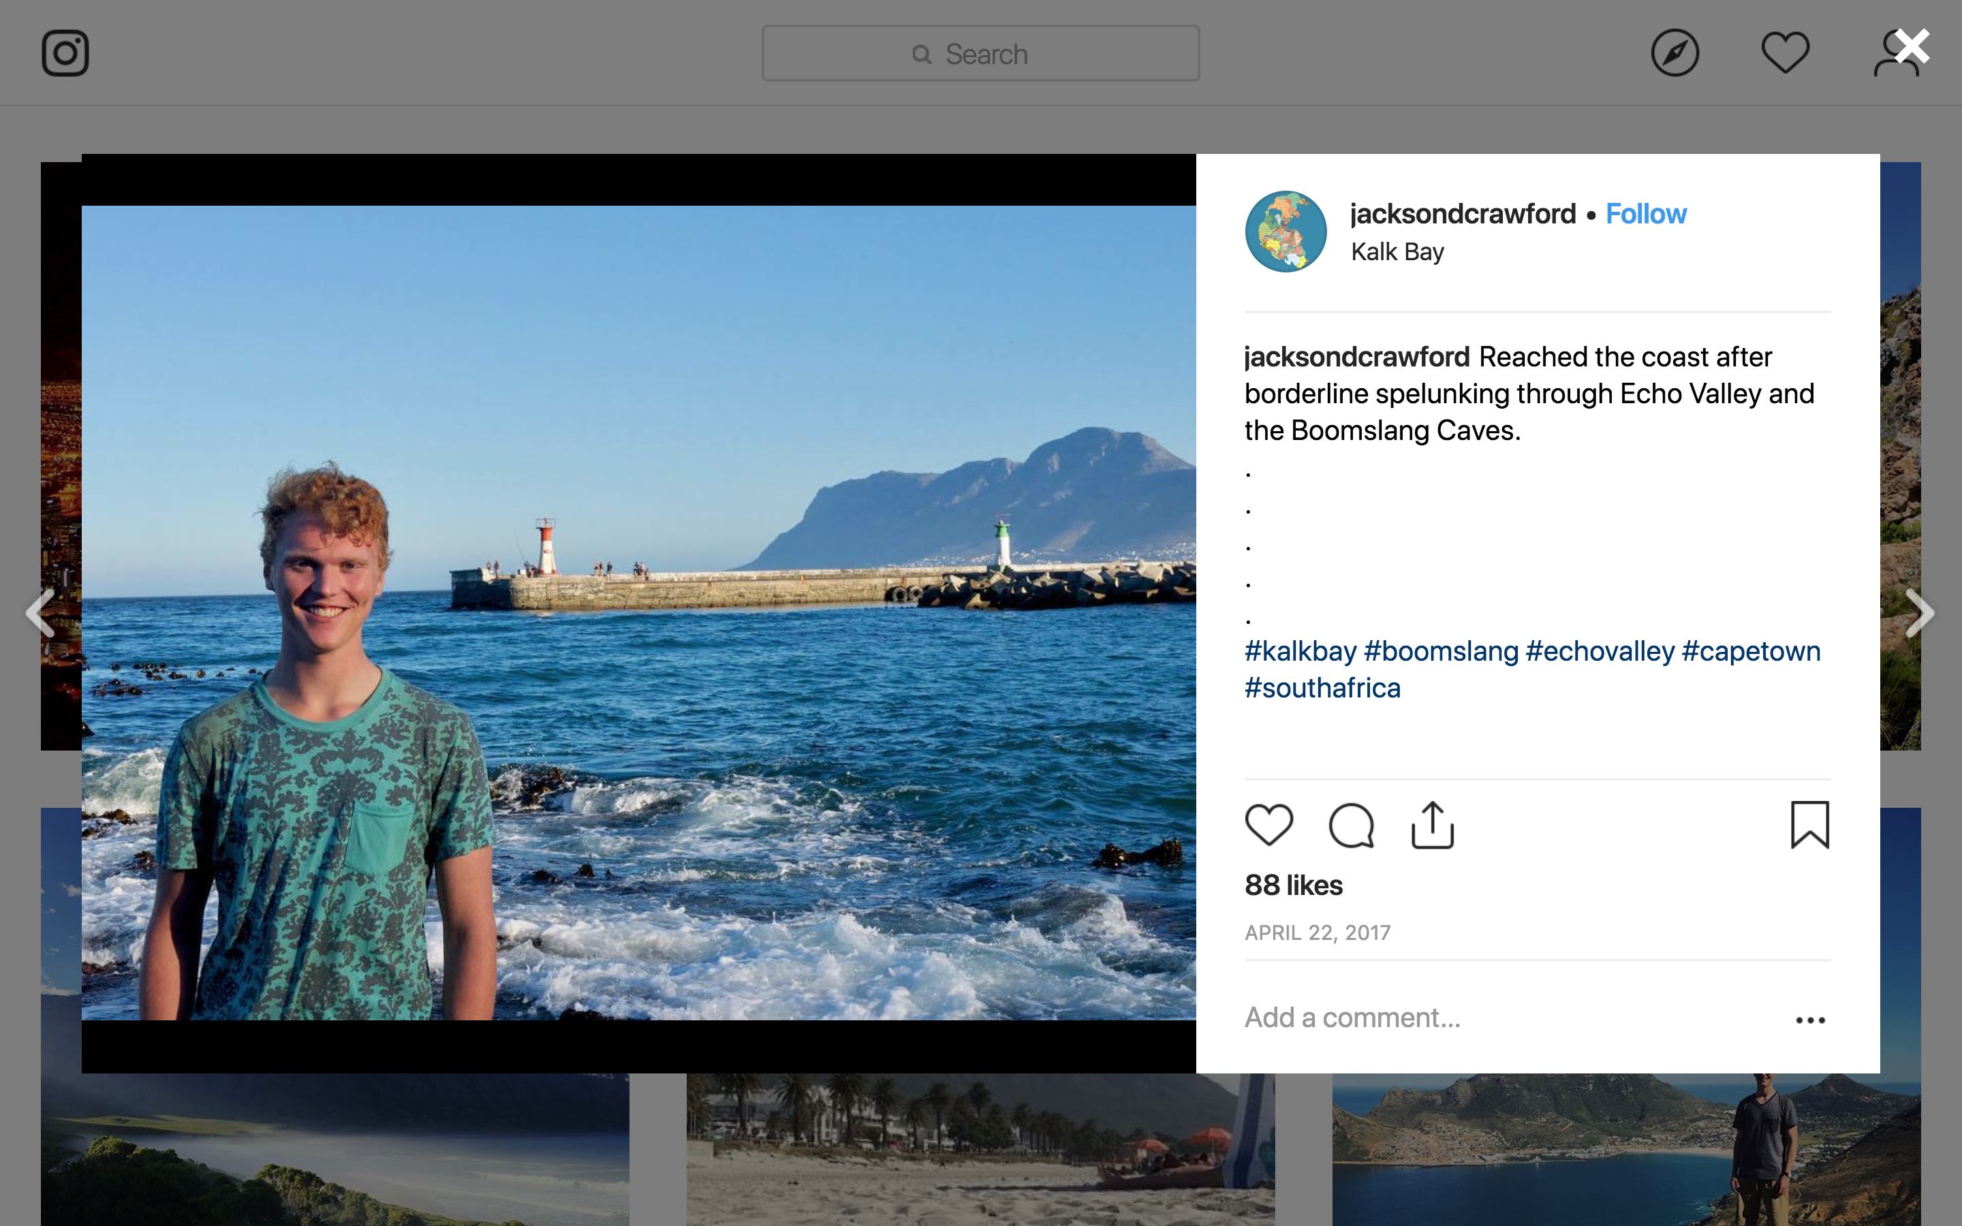Open the #kalkbay hashtag
1962x1226 pixels.
[1301, 651]
